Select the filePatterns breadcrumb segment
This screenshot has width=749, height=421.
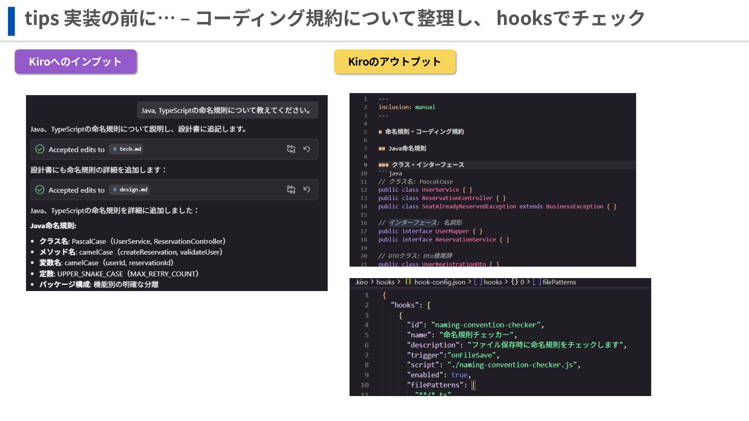(x=559, y=282)
